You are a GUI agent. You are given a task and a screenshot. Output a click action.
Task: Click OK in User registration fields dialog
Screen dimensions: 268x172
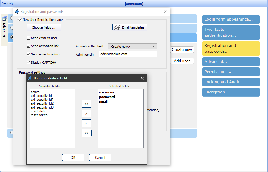tap(73, 157)
